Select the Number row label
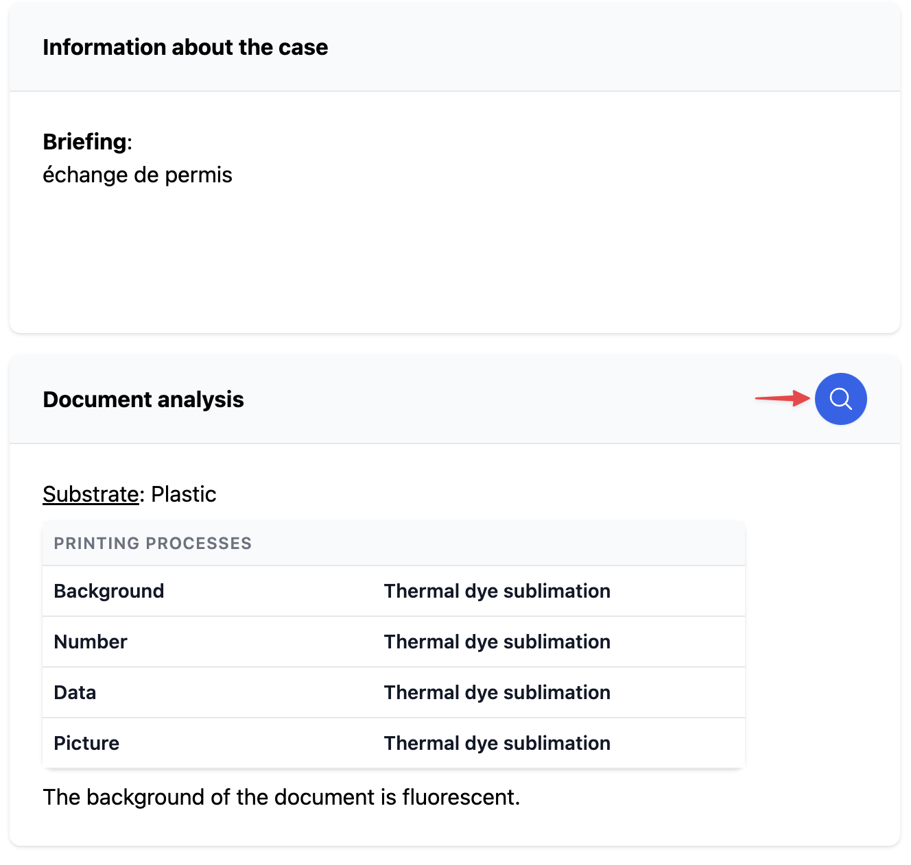The height and width of the screenshot is (865, 911). click(x=91, y=642)
